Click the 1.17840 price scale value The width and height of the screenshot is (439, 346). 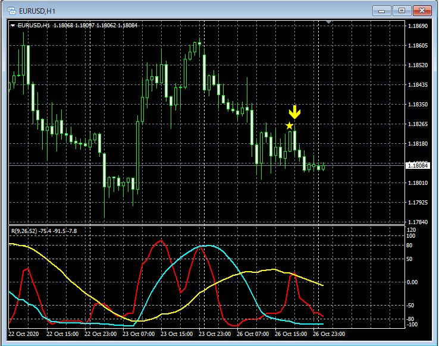point(418,222)
